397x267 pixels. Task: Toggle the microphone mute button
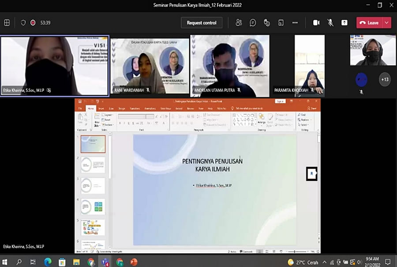[x=330, y=23]
